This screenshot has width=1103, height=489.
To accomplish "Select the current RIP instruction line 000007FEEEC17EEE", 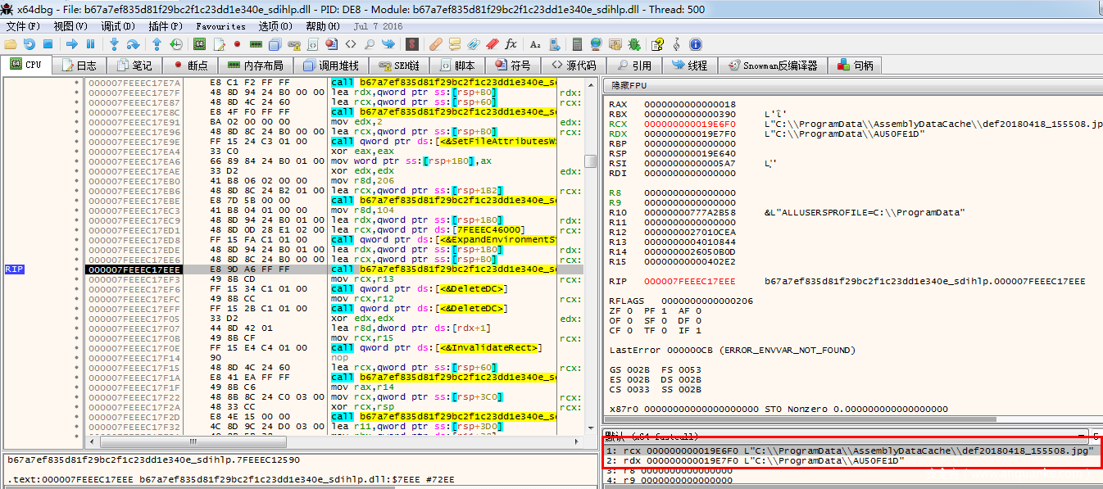I will [x=134, y=269].
